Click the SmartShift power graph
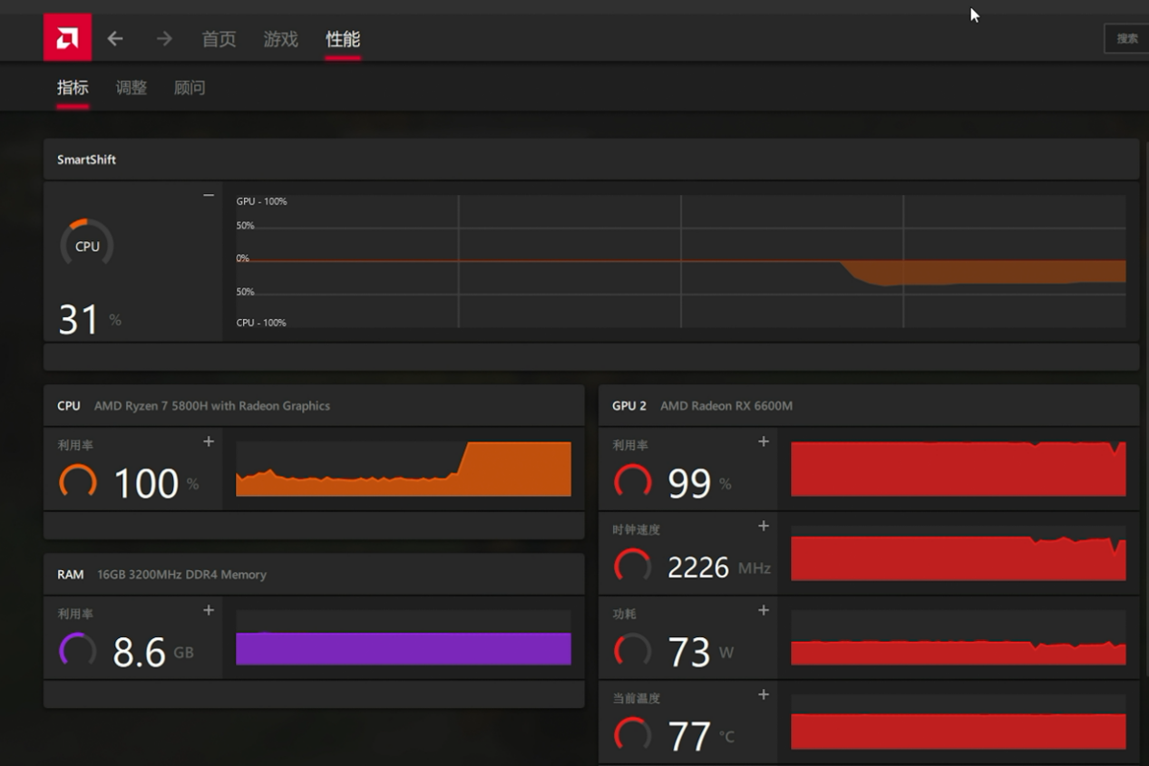Screen dimensions: 1149x766 [680, 261]
